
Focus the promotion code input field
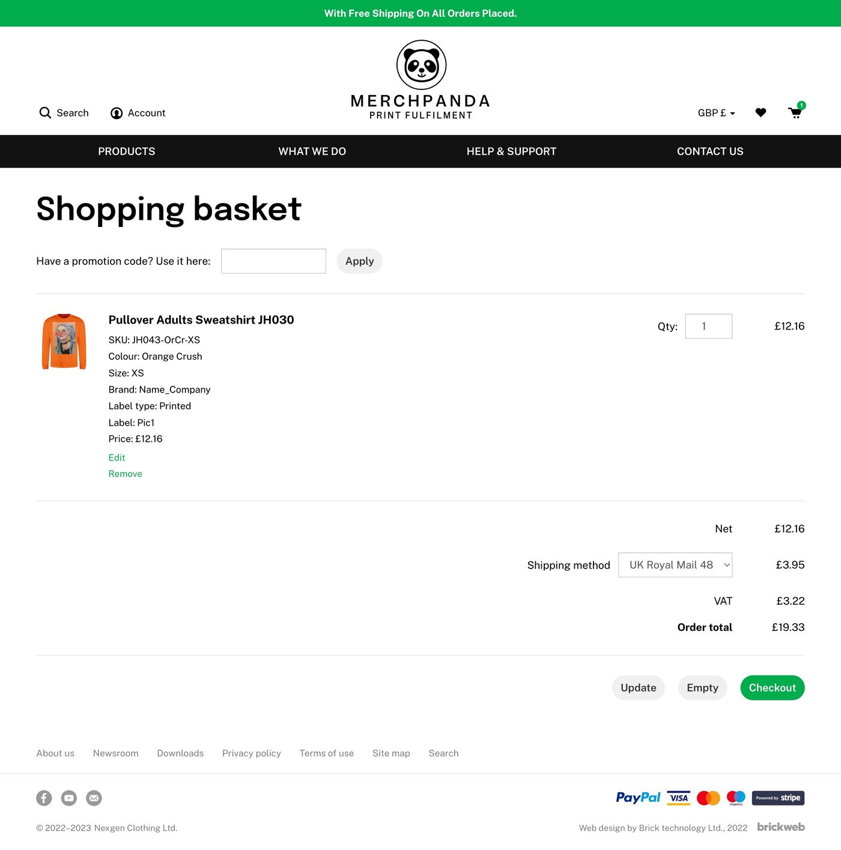point(273,261)
